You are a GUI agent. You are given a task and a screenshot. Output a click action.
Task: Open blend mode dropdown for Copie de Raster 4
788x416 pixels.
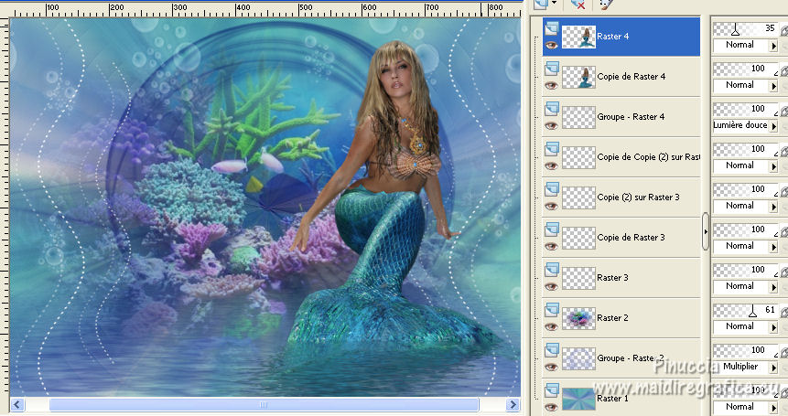[773, 86]
